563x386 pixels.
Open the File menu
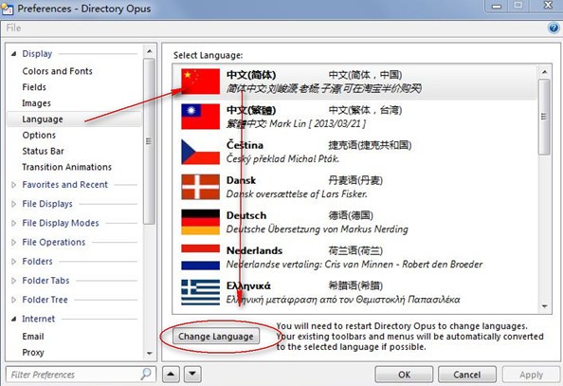pyautogui.click(x=13, y=28)
